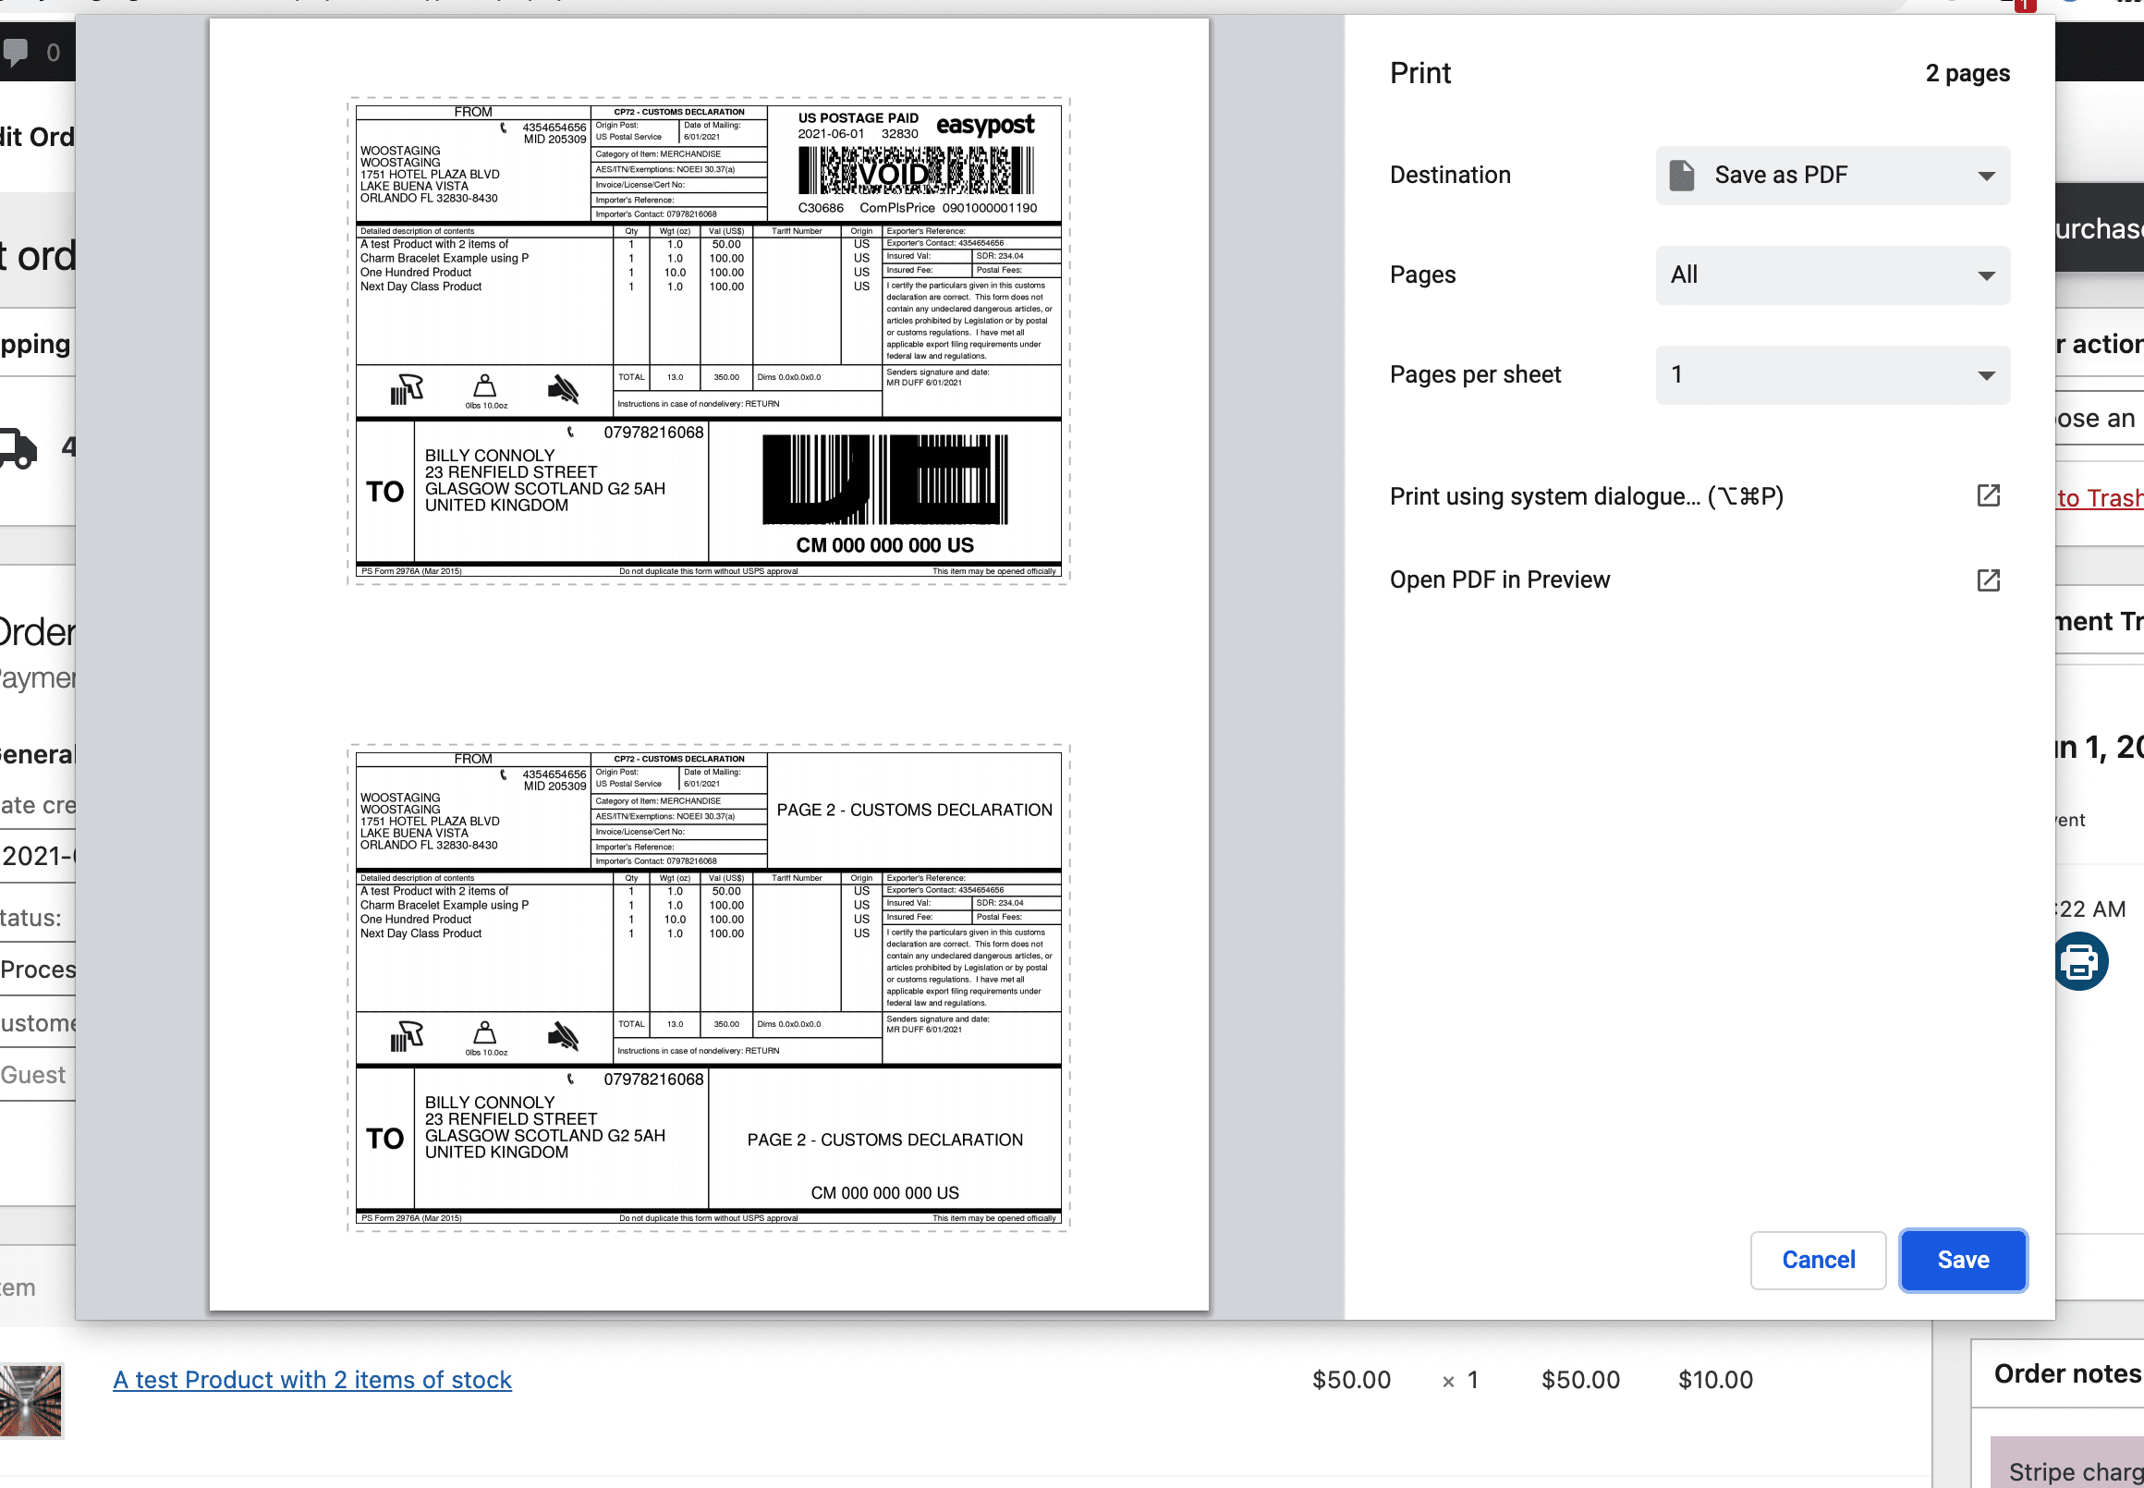Click the Order notes heading
Viewport: 2144px width, 1488px height.
[x=2067, y=1373]
